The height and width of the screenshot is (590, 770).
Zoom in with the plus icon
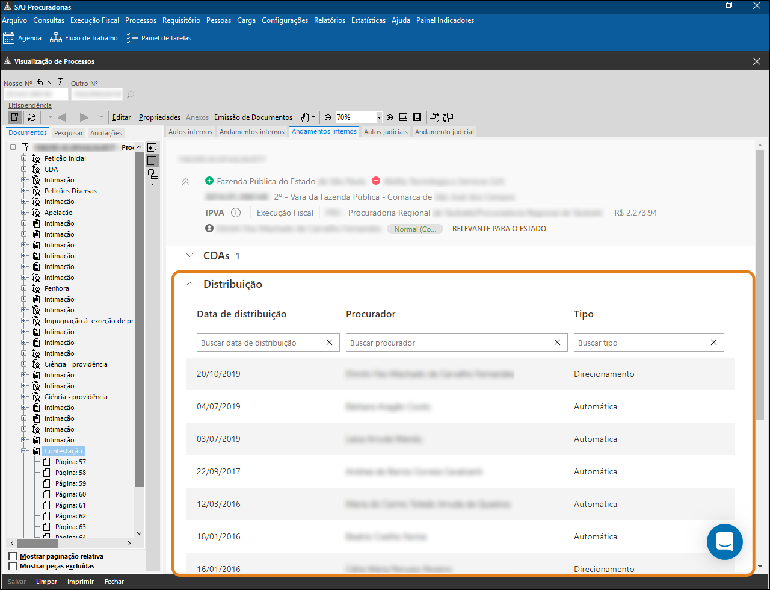(390, 117)
